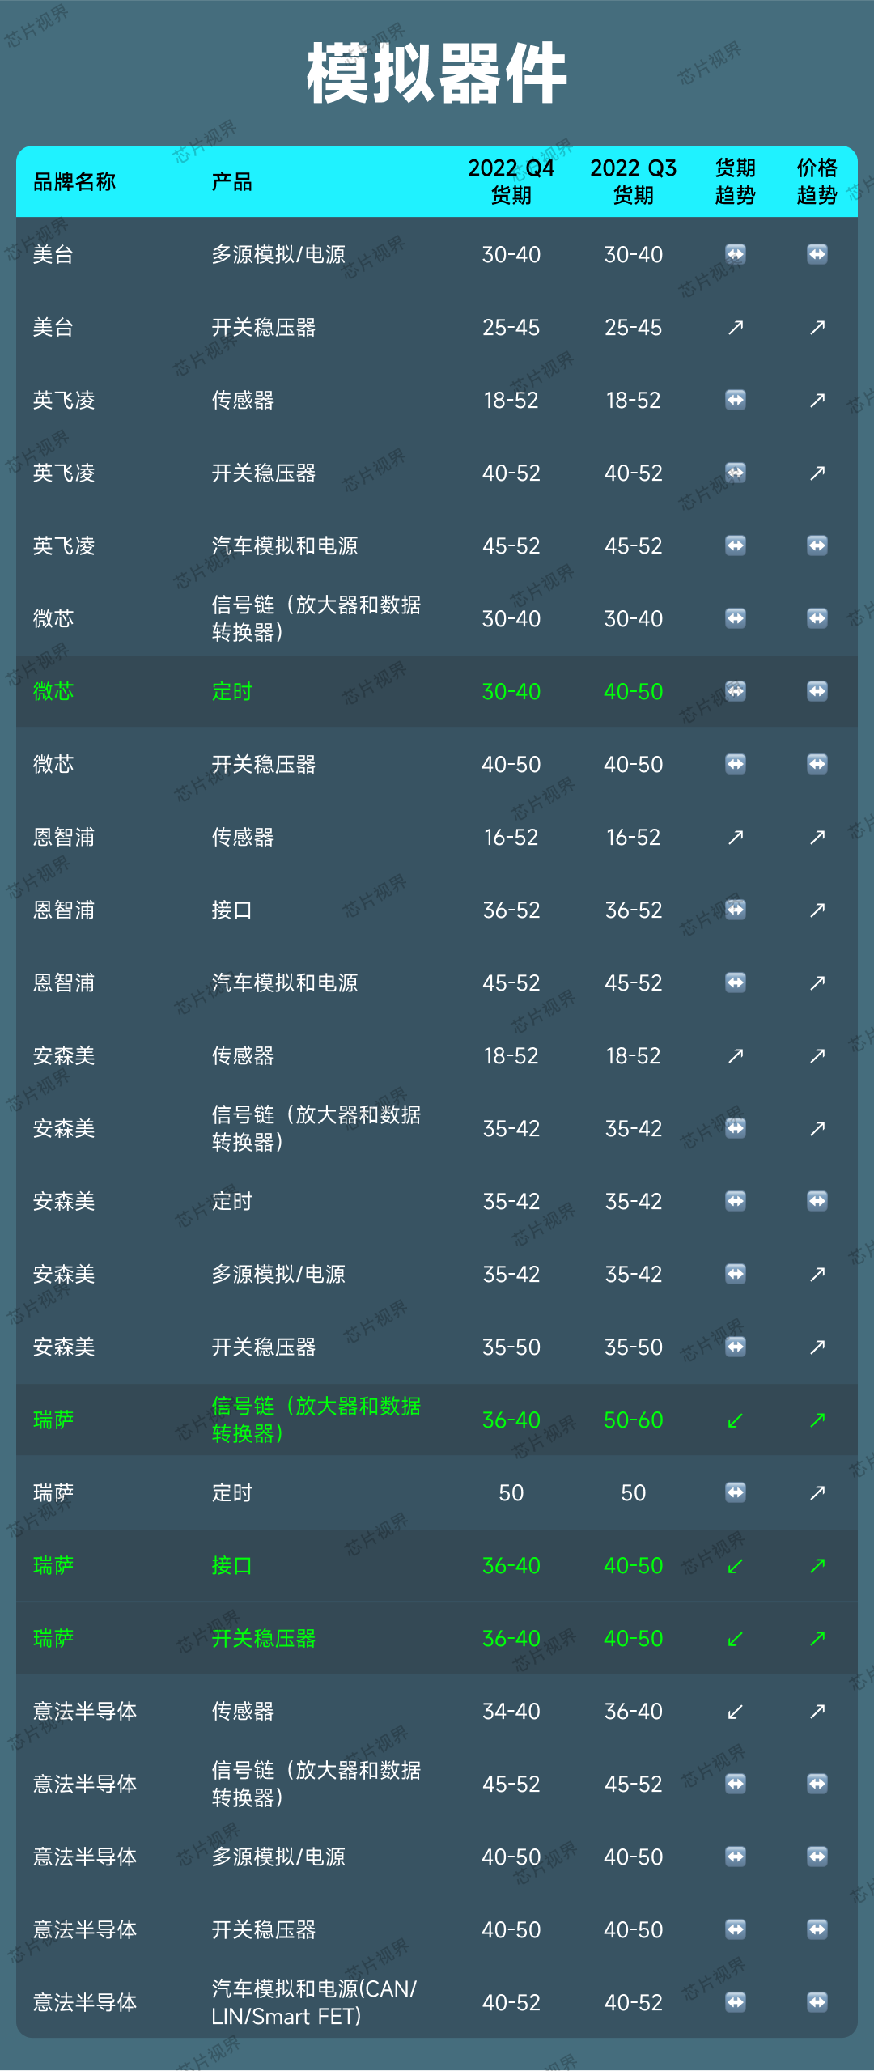Click the 产品 column header
The width and height of the screenshot is (874, 2071).
click(232, 181)
